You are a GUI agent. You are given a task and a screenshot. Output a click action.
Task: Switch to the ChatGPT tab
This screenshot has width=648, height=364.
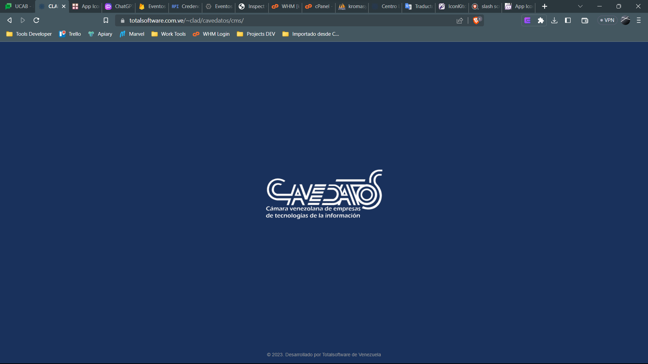119,6
